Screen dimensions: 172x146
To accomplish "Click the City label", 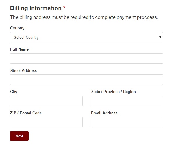I will tap(14, 92).
